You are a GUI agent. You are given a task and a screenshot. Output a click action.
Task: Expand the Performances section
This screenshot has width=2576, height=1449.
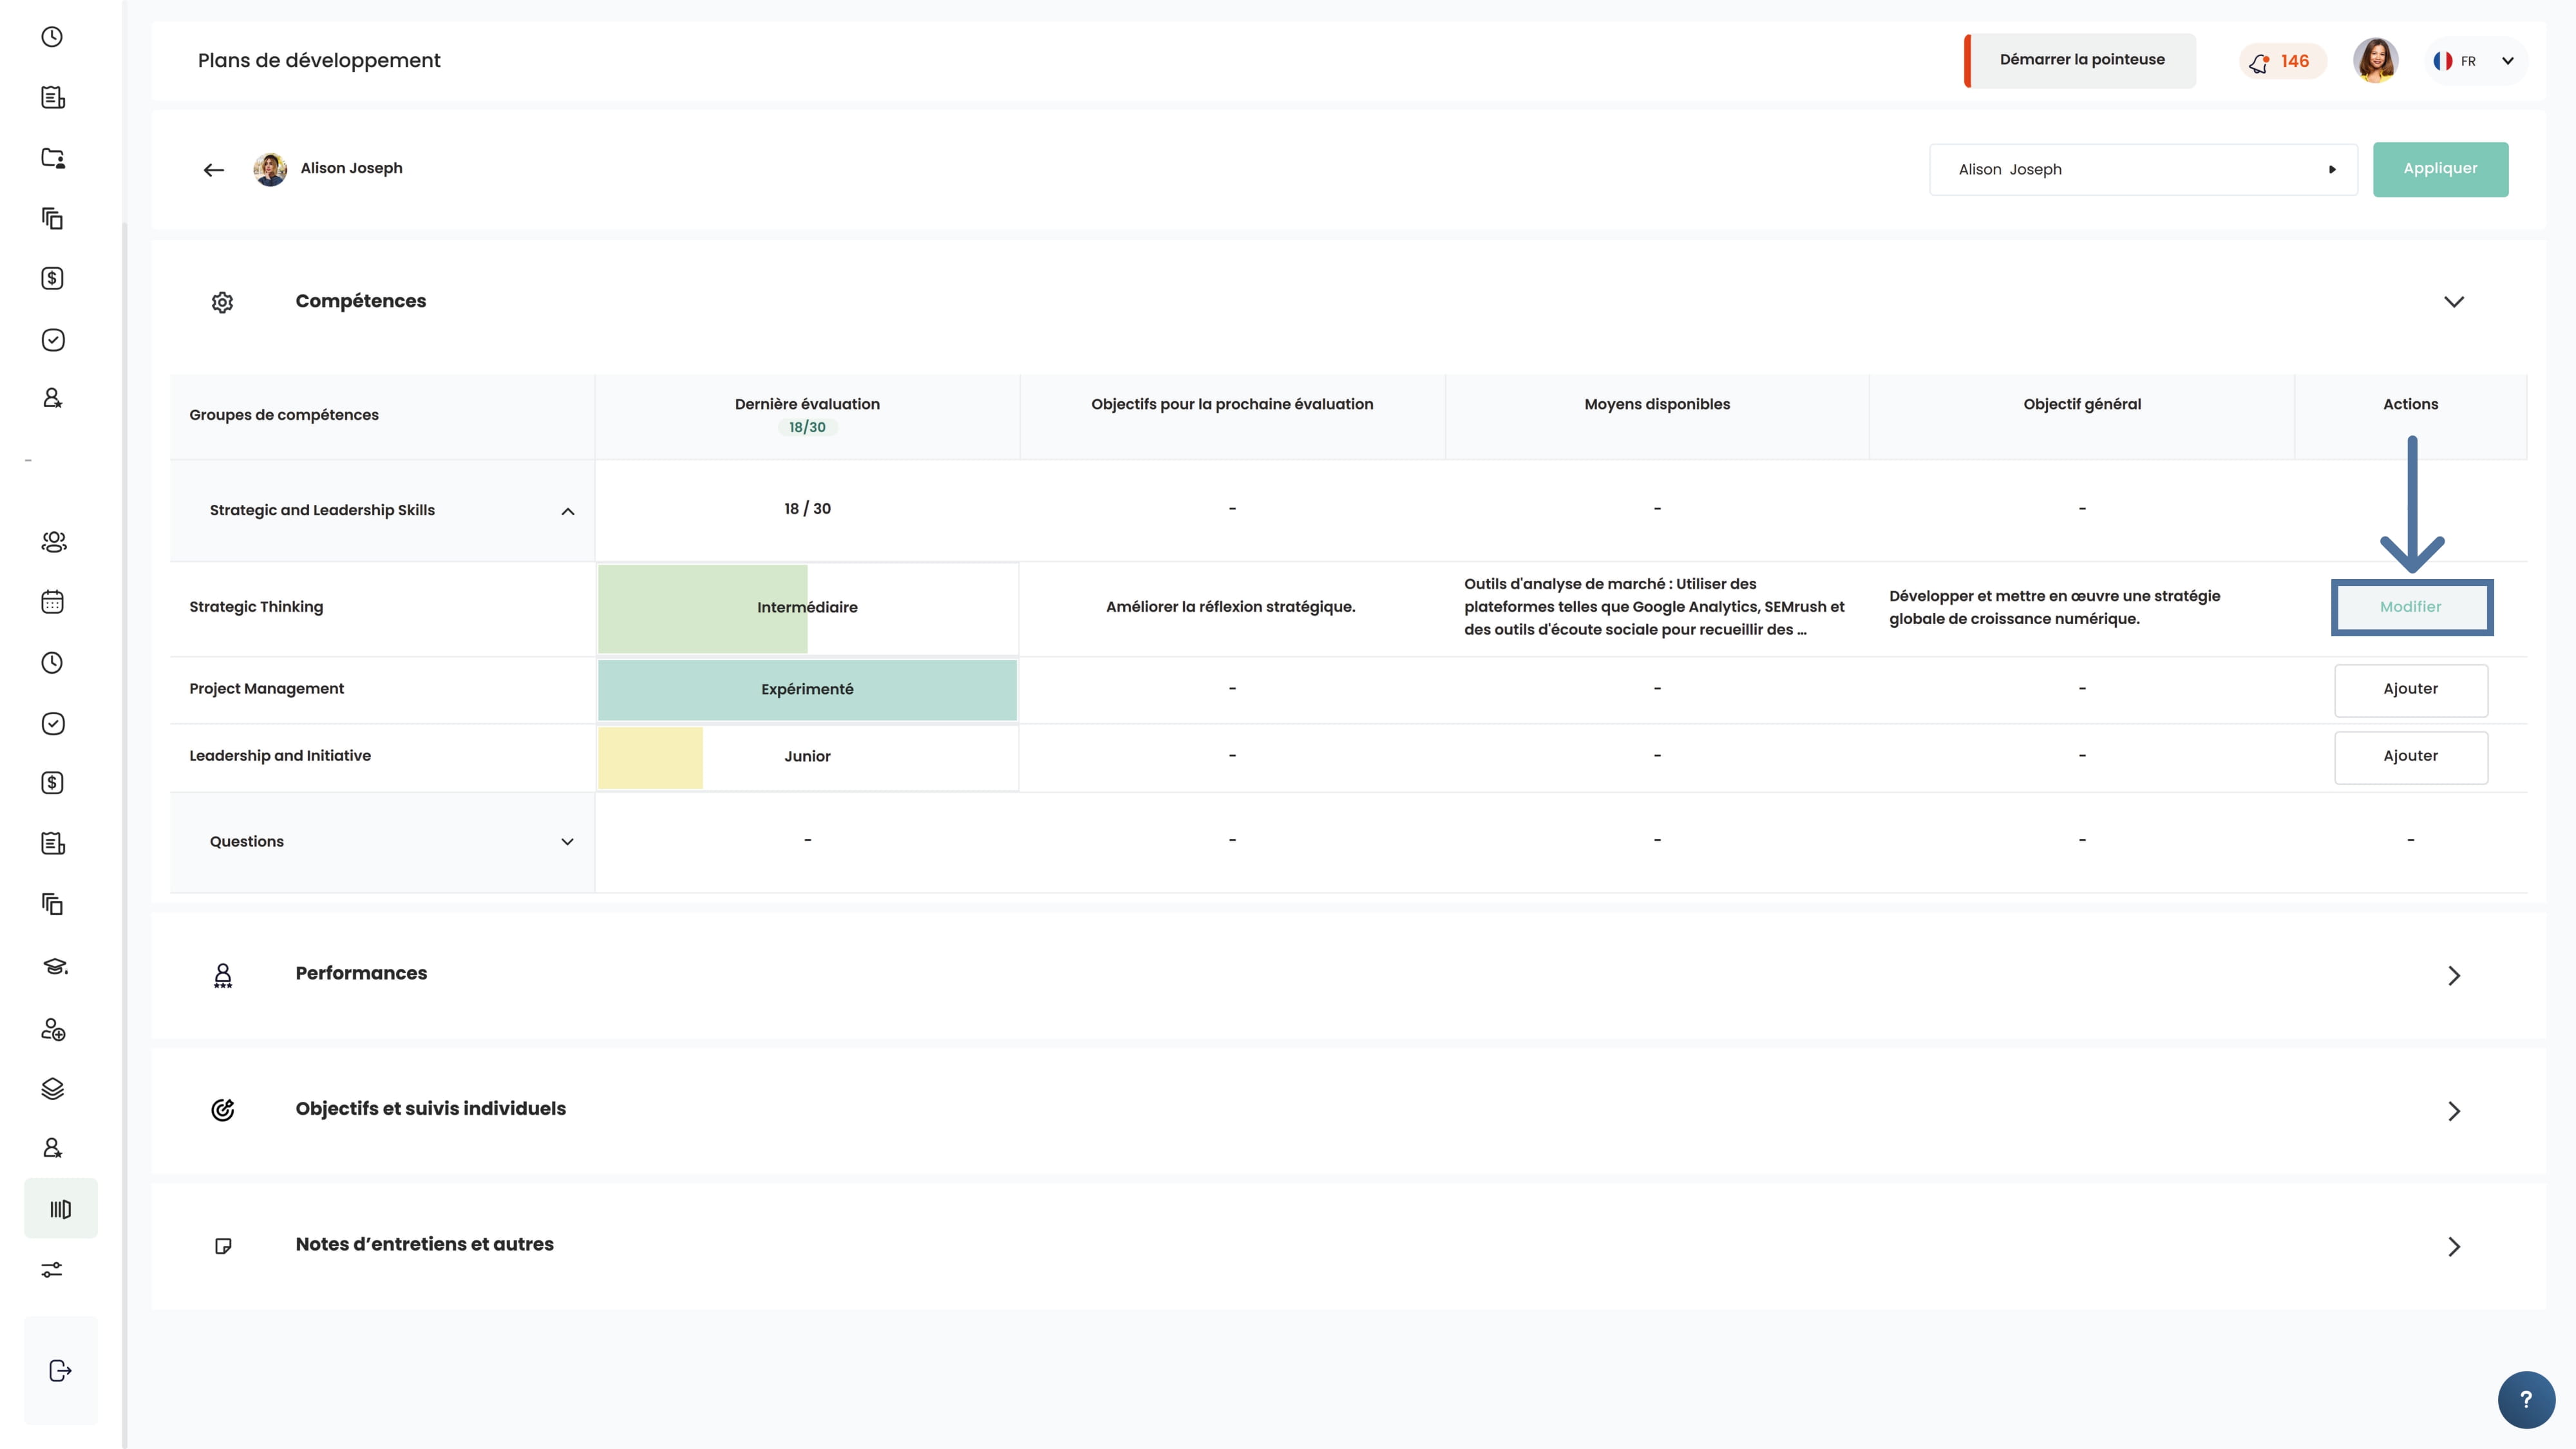coord(2453,975)
